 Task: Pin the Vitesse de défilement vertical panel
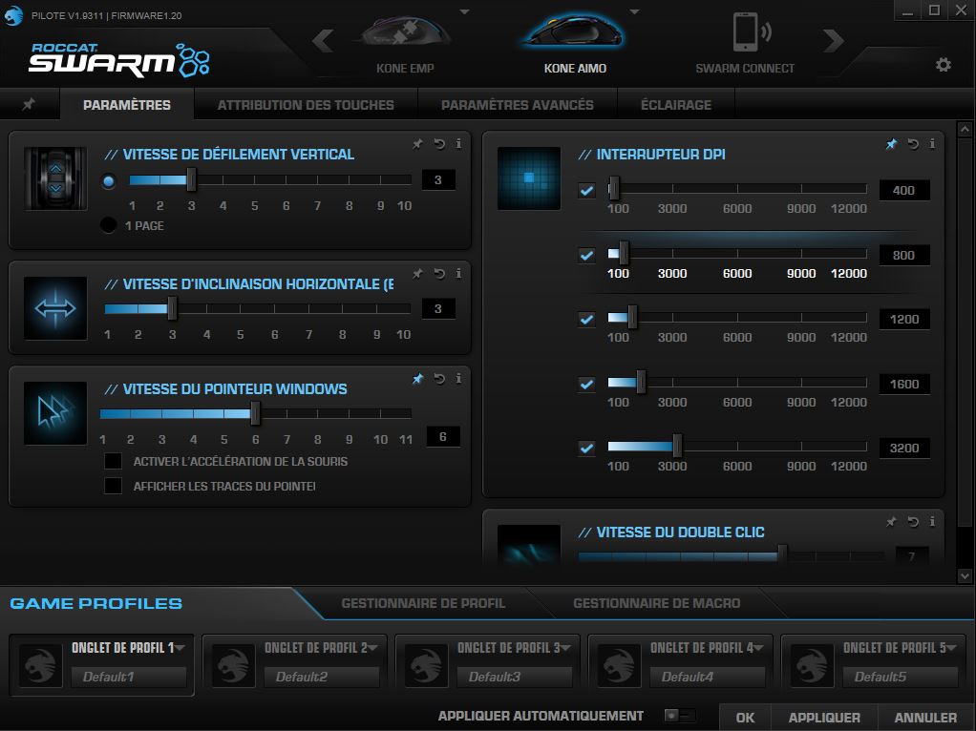(x=417, y=144)
